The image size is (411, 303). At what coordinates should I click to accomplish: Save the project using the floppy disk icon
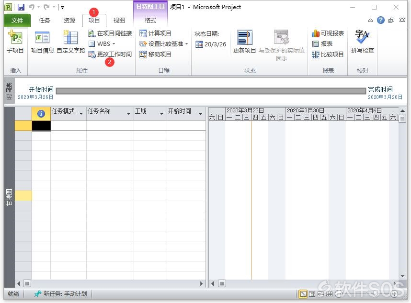21,7
